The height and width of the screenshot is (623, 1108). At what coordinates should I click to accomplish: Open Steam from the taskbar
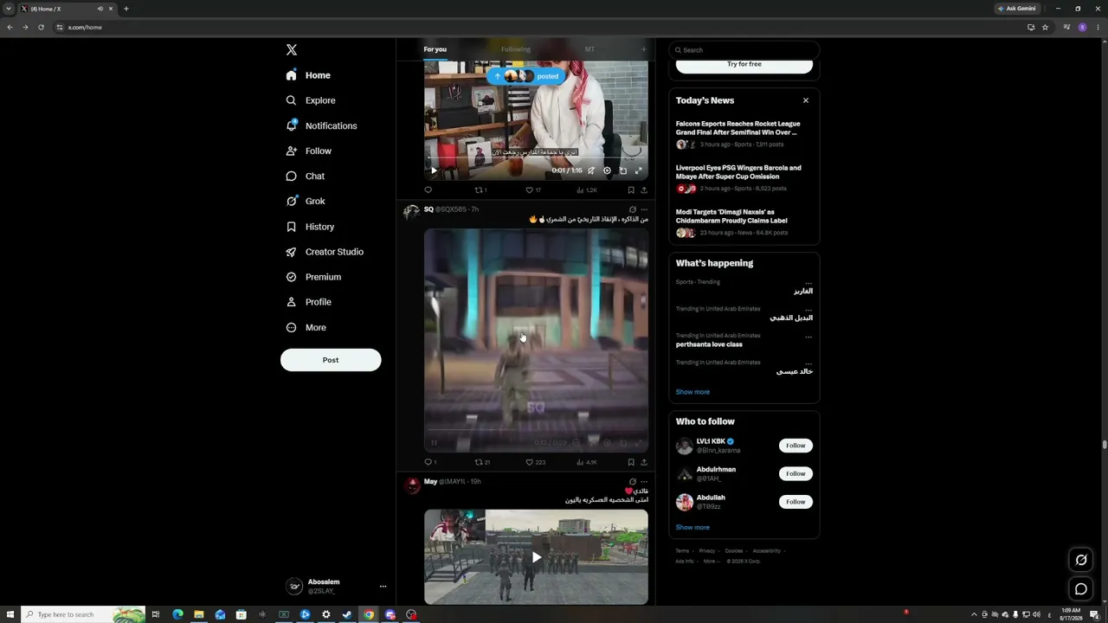(x=347, y=614)
